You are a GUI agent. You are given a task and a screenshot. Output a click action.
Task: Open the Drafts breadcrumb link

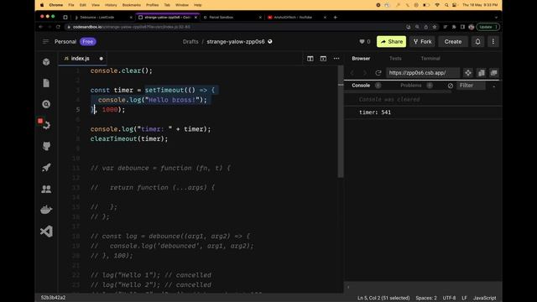[x=190, y=41]
